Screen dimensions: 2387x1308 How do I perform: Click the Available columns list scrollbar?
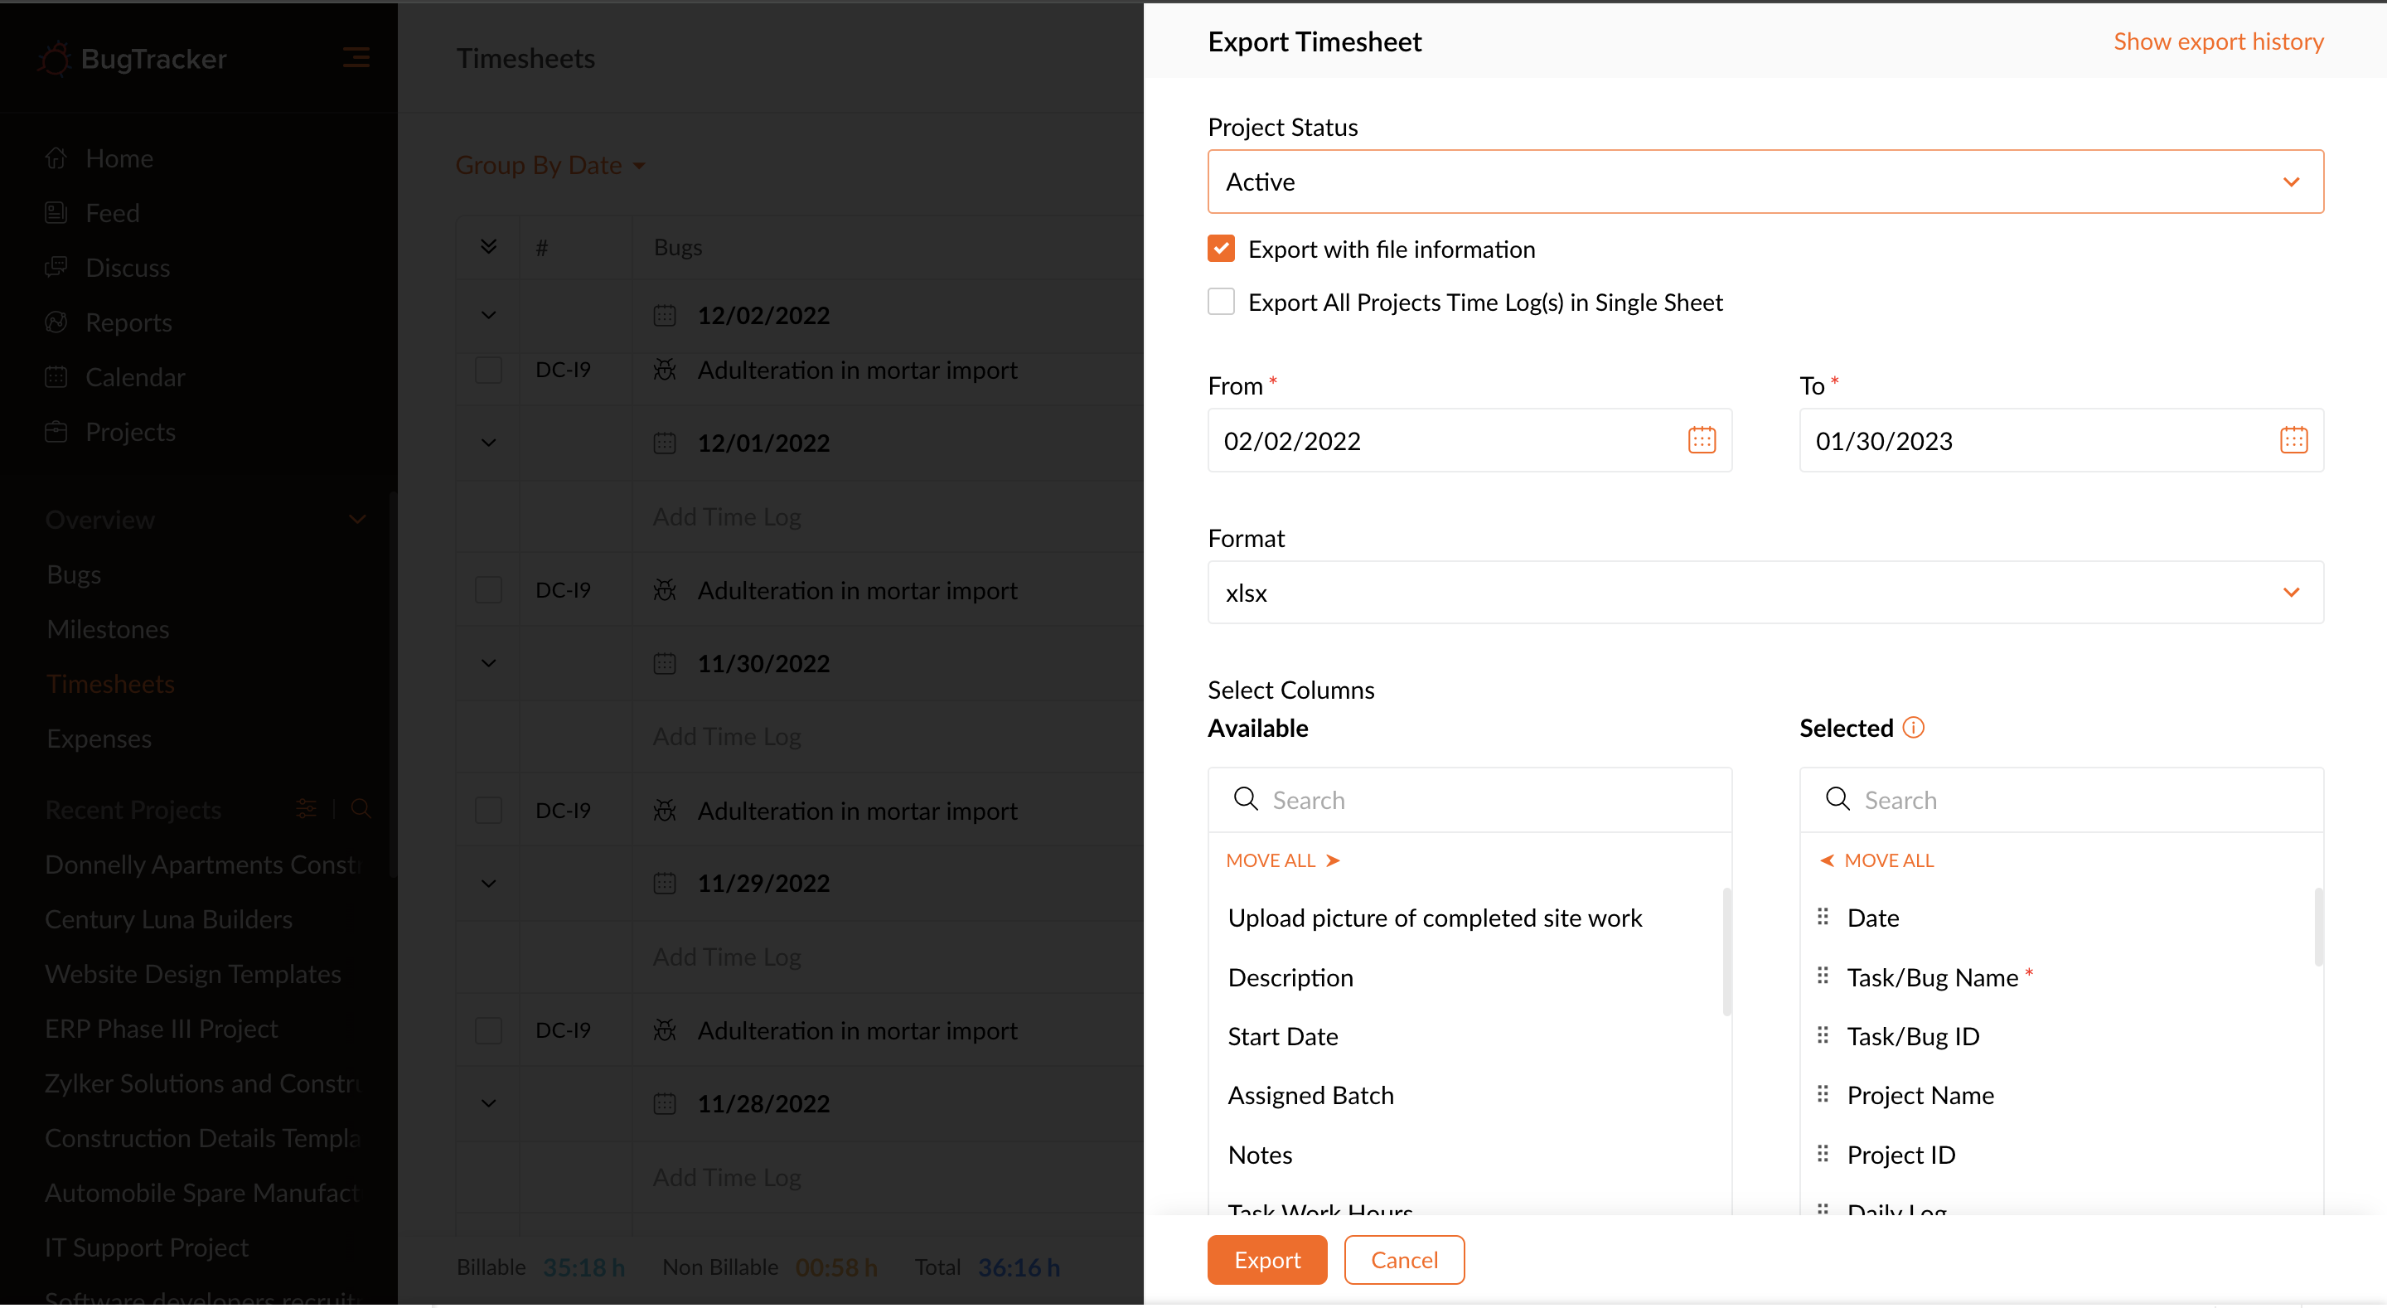(x=1726, y=952)
